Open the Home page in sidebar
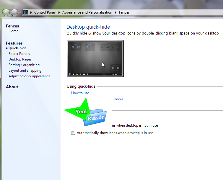This screenshot has width=223, height=180. click(x=14, y=31)
